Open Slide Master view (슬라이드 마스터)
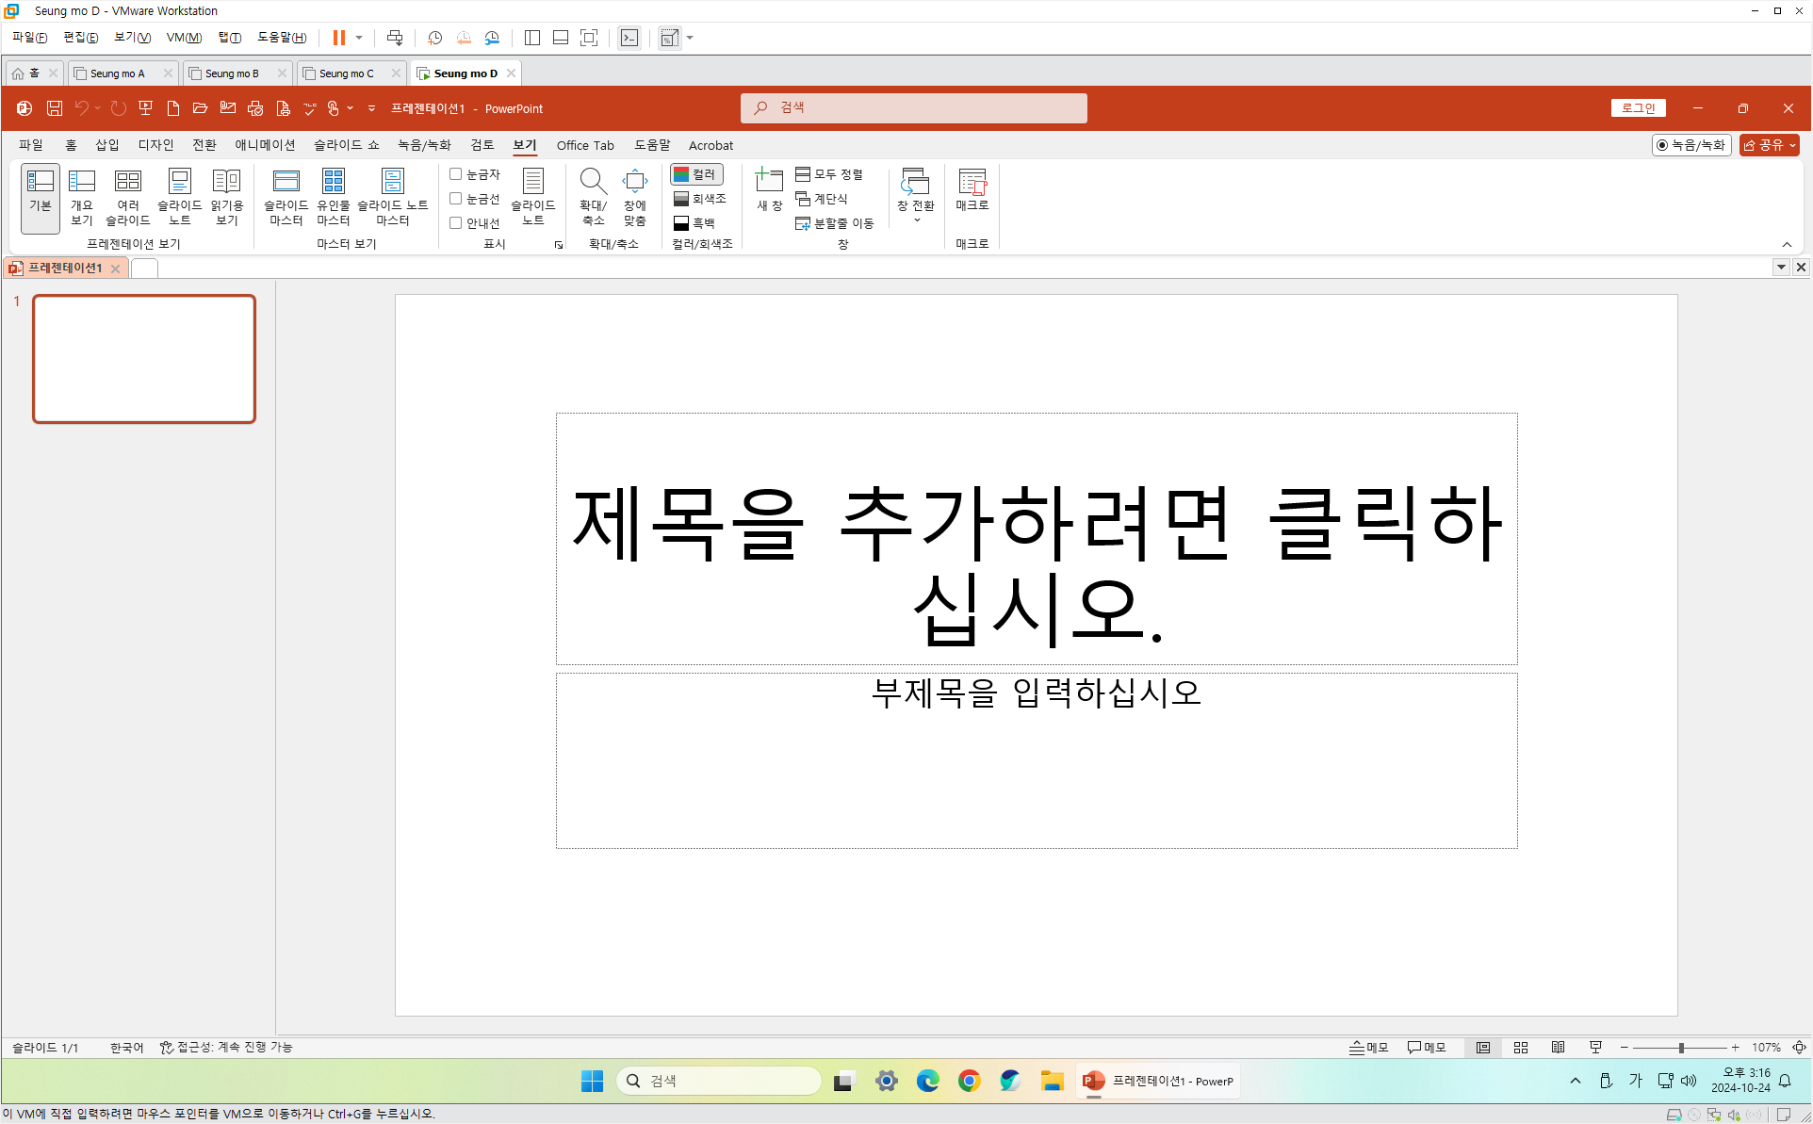Image resolution: width=1813 pixels, height=1124 pixels. coord(286,197)
